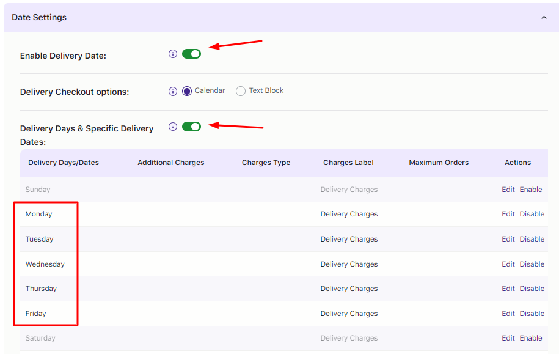Enable Saturday as a delivery day
The width and height of the screenshot is (559, 354).
531,338
